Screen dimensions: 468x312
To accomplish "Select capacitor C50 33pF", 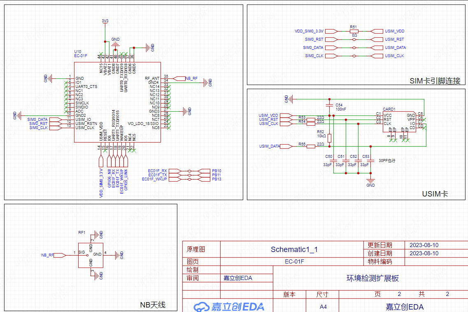I will click(333, 161).
